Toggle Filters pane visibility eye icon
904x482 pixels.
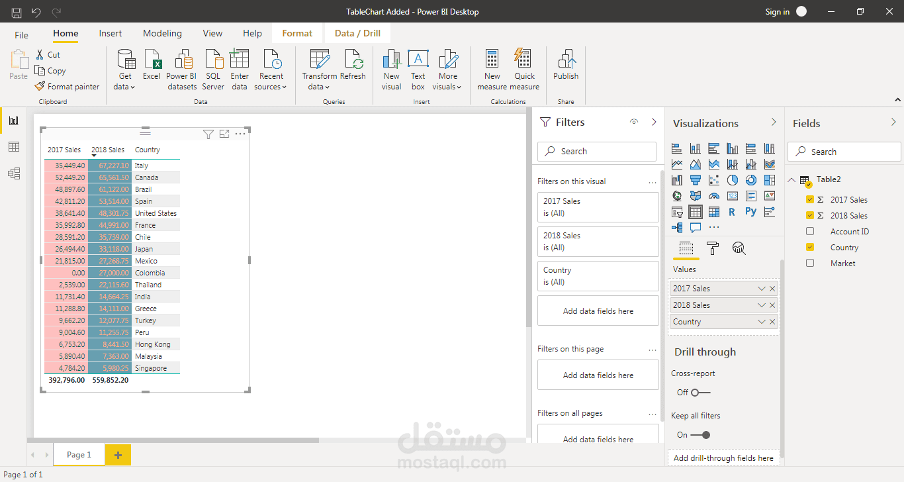click(x=634, y=122)
